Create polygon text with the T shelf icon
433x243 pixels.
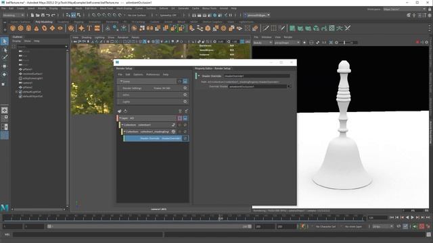click(x=89, y=28)
